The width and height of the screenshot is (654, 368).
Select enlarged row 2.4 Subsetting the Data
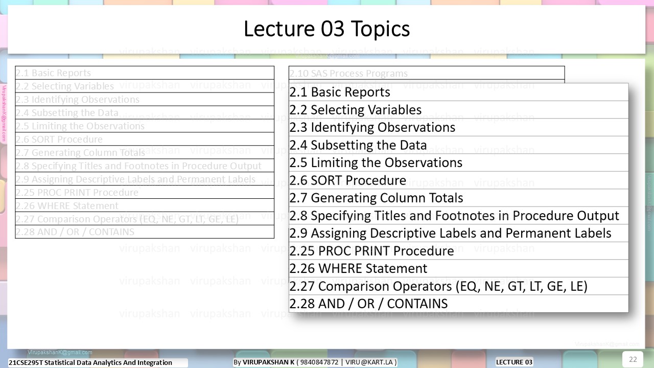pyautogui.click(x=458, y=145)
